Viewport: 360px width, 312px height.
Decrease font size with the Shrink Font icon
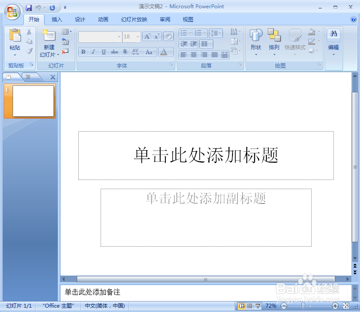tap(157, 36)
